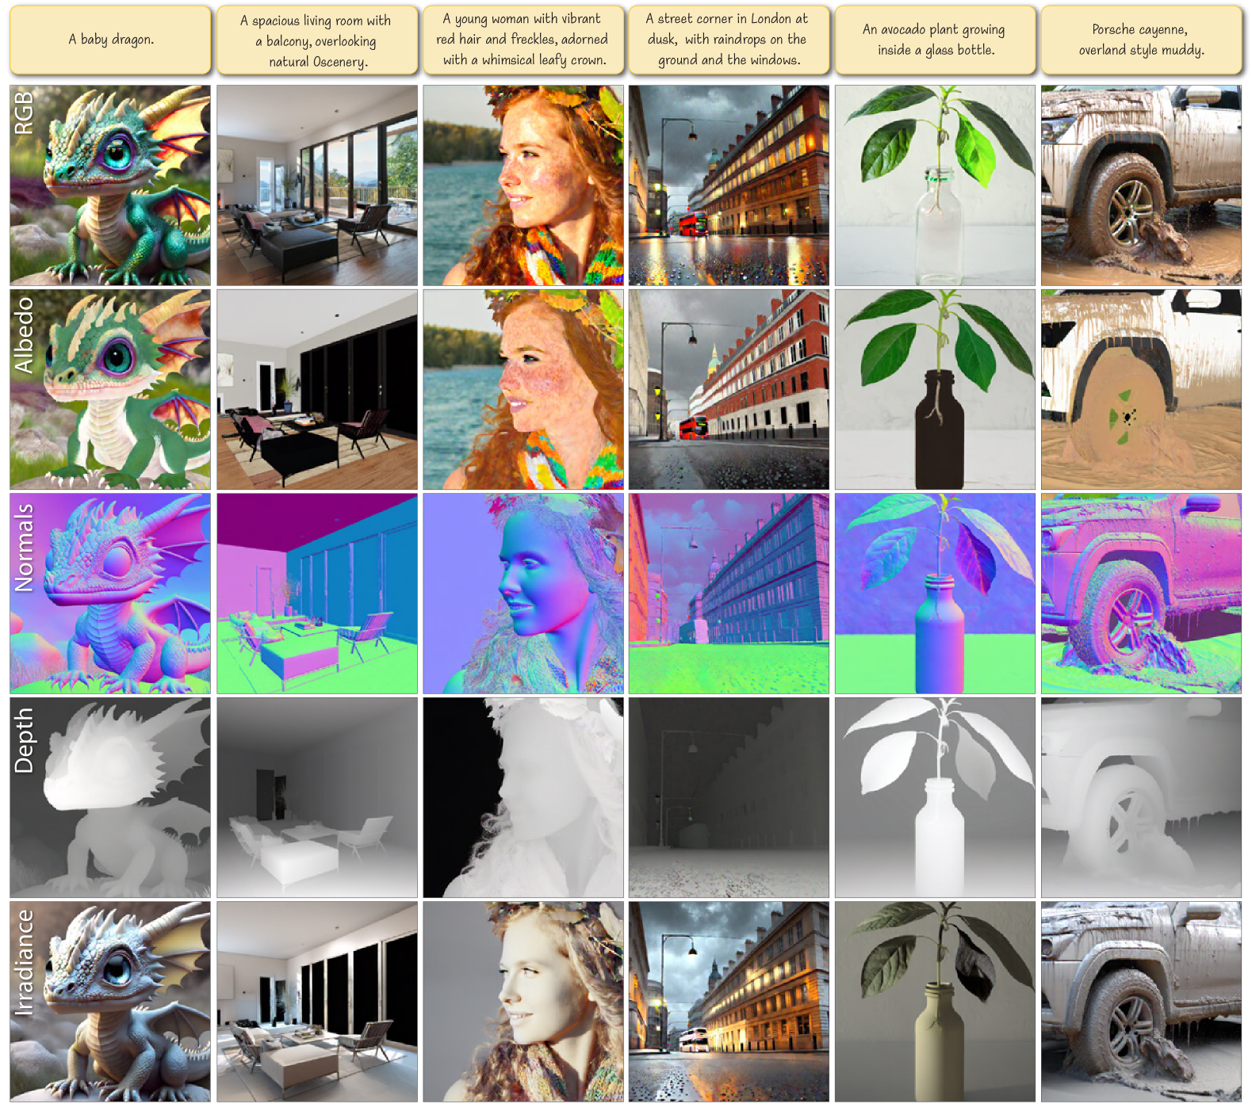Open the RGB baby dragon image
This screenshot has width=1252, height=1115.
tap(110, 185)
